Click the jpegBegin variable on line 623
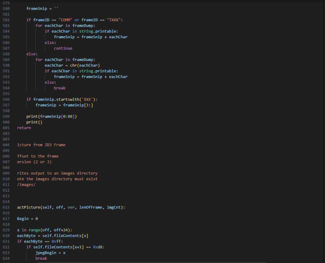This screenshot has width=325, height=263. 45,253
